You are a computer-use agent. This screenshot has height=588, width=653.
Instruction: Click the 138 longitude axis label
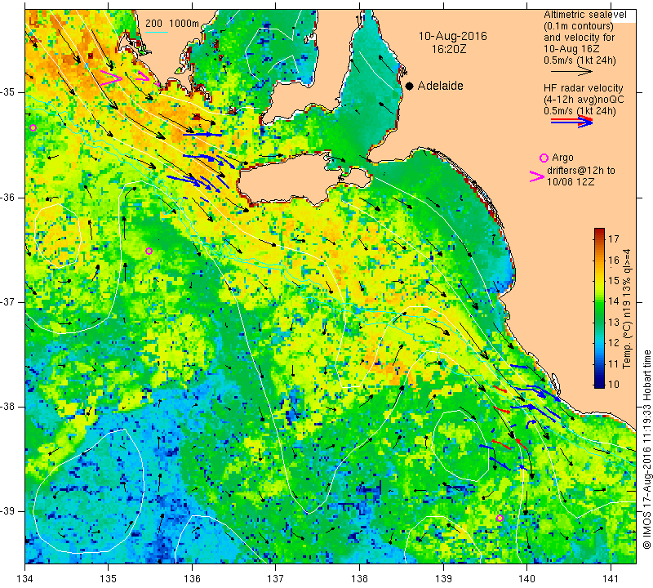coord(359,578)
